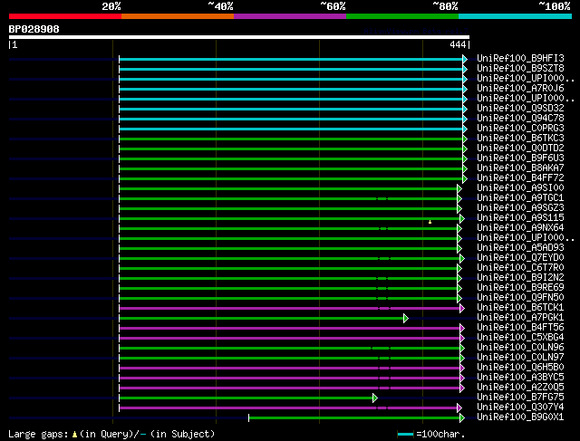Click the cyan =100char. scale bar

coord(405,435)
